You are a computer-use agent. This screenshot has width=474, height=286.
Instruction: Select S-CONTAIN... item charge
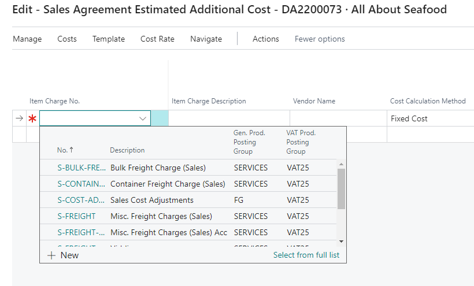coord(81,184)
